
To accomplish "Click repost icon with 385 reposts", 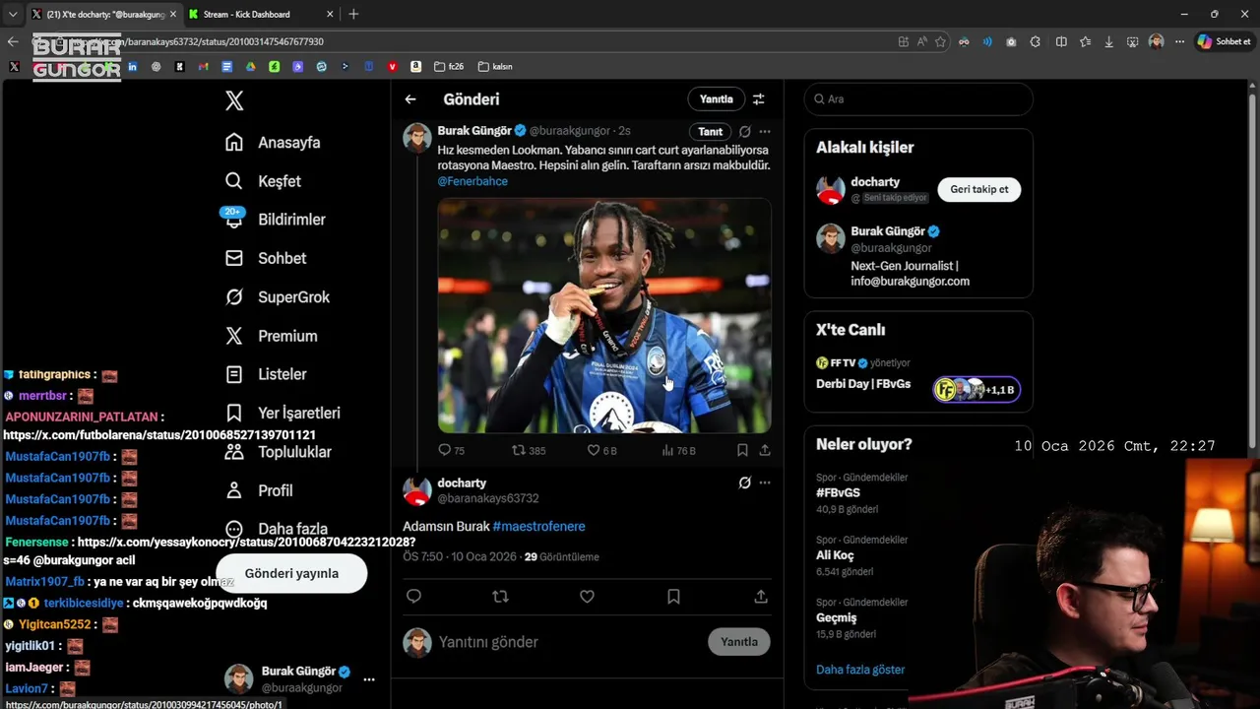I will 529,450.
